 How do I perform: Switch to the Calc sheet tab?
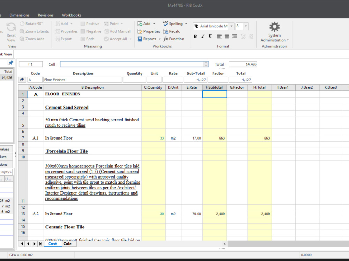(x=68, y=244)
